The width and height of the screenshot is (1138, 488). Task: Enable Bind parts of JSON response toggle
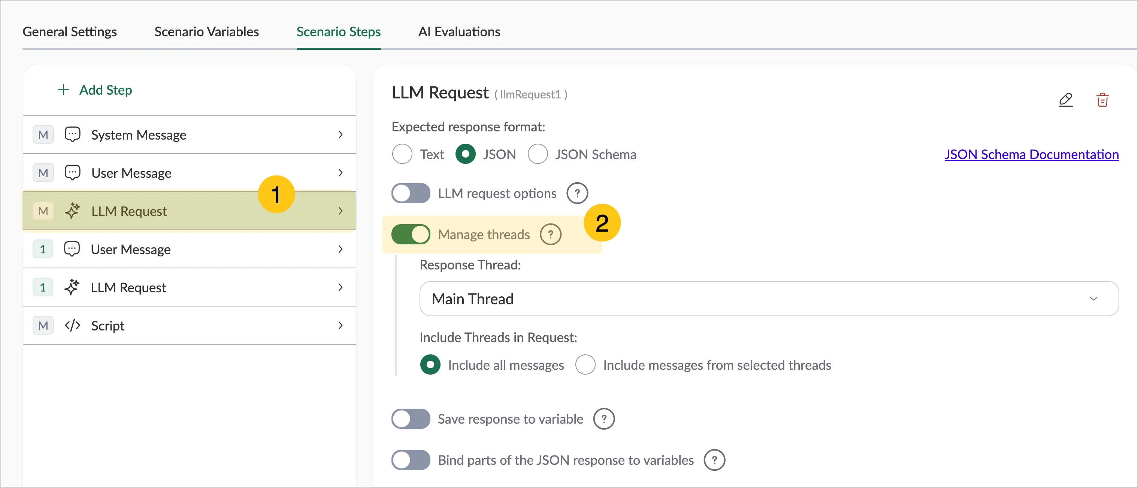(411, 460)
